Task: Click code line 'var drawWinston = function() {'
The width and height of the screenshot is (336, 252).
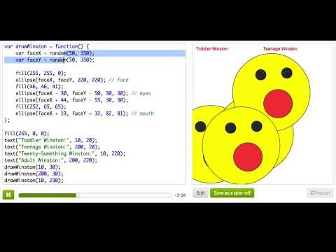Action: [x=46, y=46]
